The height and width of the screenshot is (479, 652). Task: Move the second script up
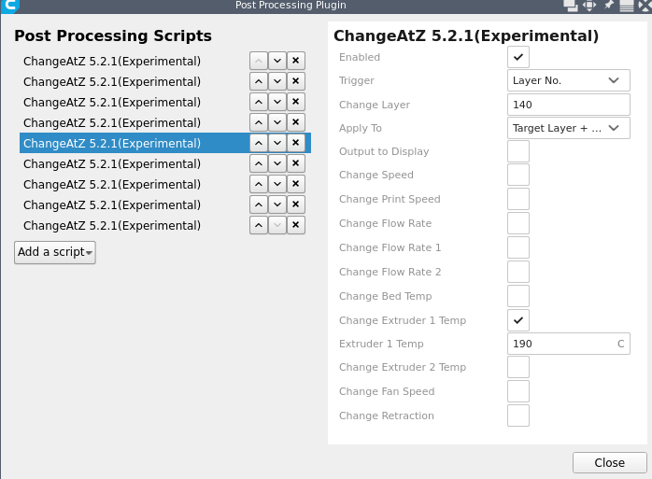tap(259, 81)
